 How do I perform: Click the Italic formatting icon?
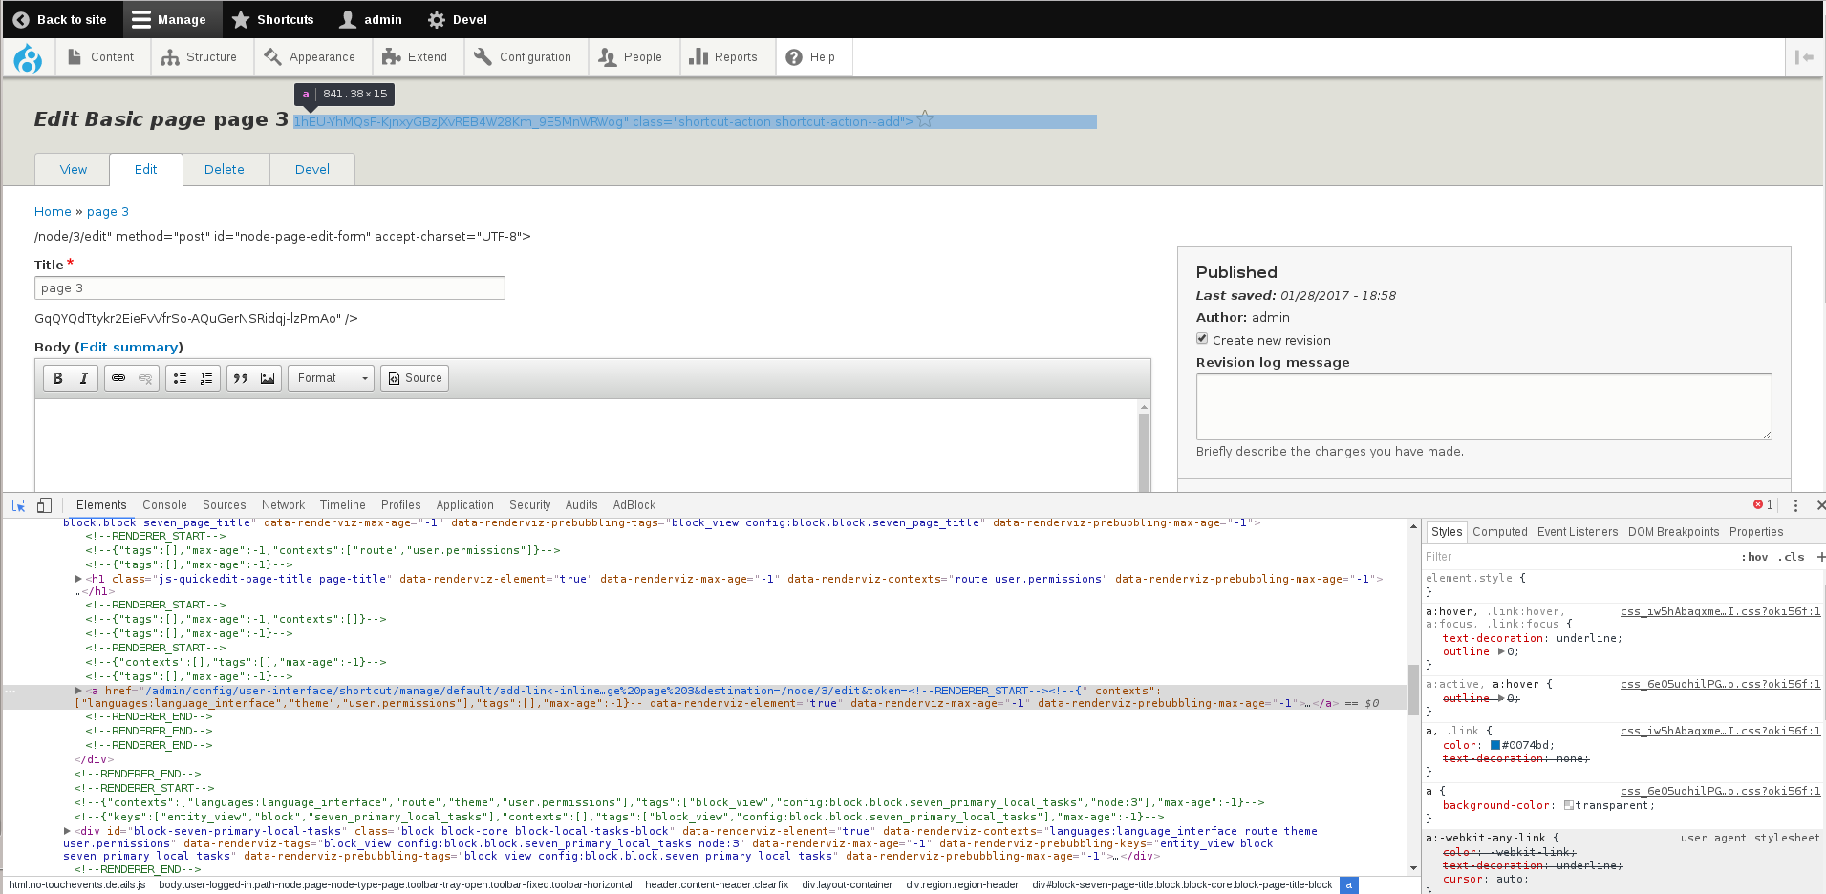[x=84, y=378]
